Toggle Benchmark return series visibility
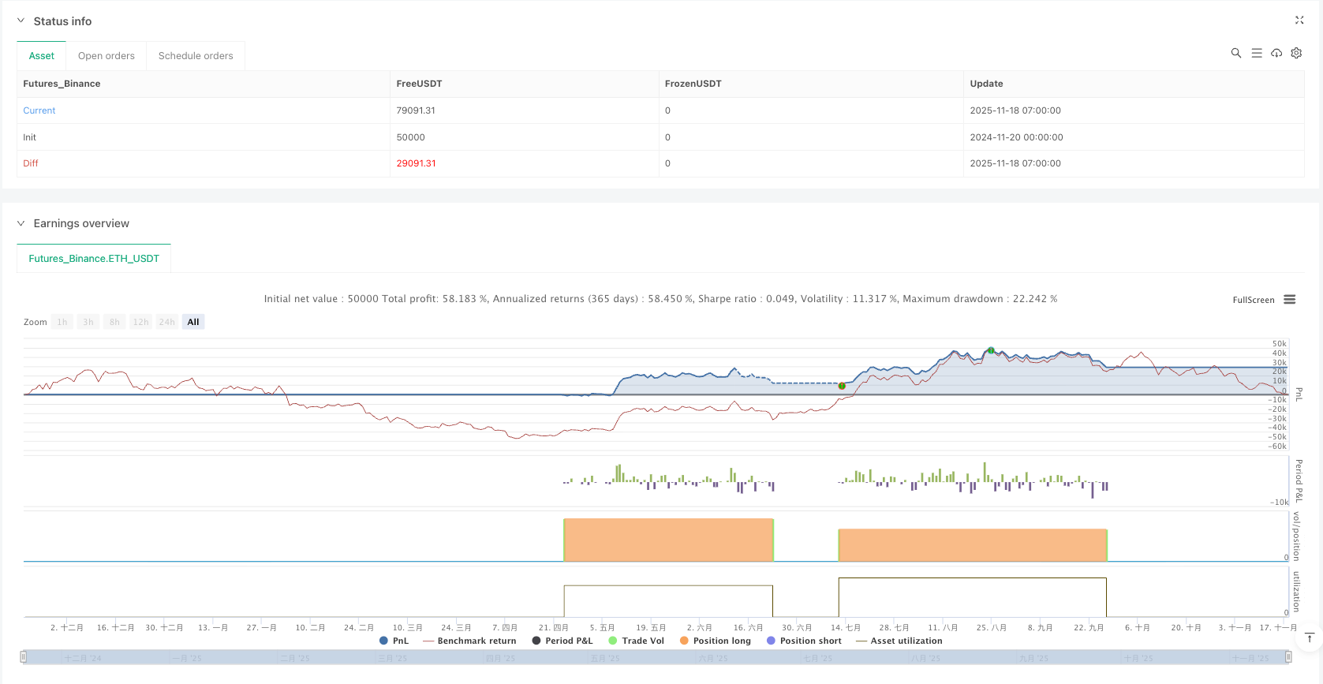Image resolution: width=1323 pixels, height=684 pixels. [469, 641]
